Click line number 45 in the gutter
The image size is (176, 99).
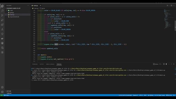click(34, 44)
